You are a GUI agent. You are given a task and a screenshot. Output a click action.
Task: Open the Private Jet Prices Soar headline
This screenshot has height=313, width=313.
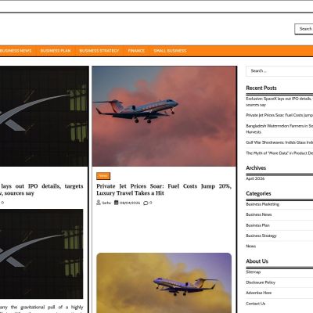click(164, 189)
